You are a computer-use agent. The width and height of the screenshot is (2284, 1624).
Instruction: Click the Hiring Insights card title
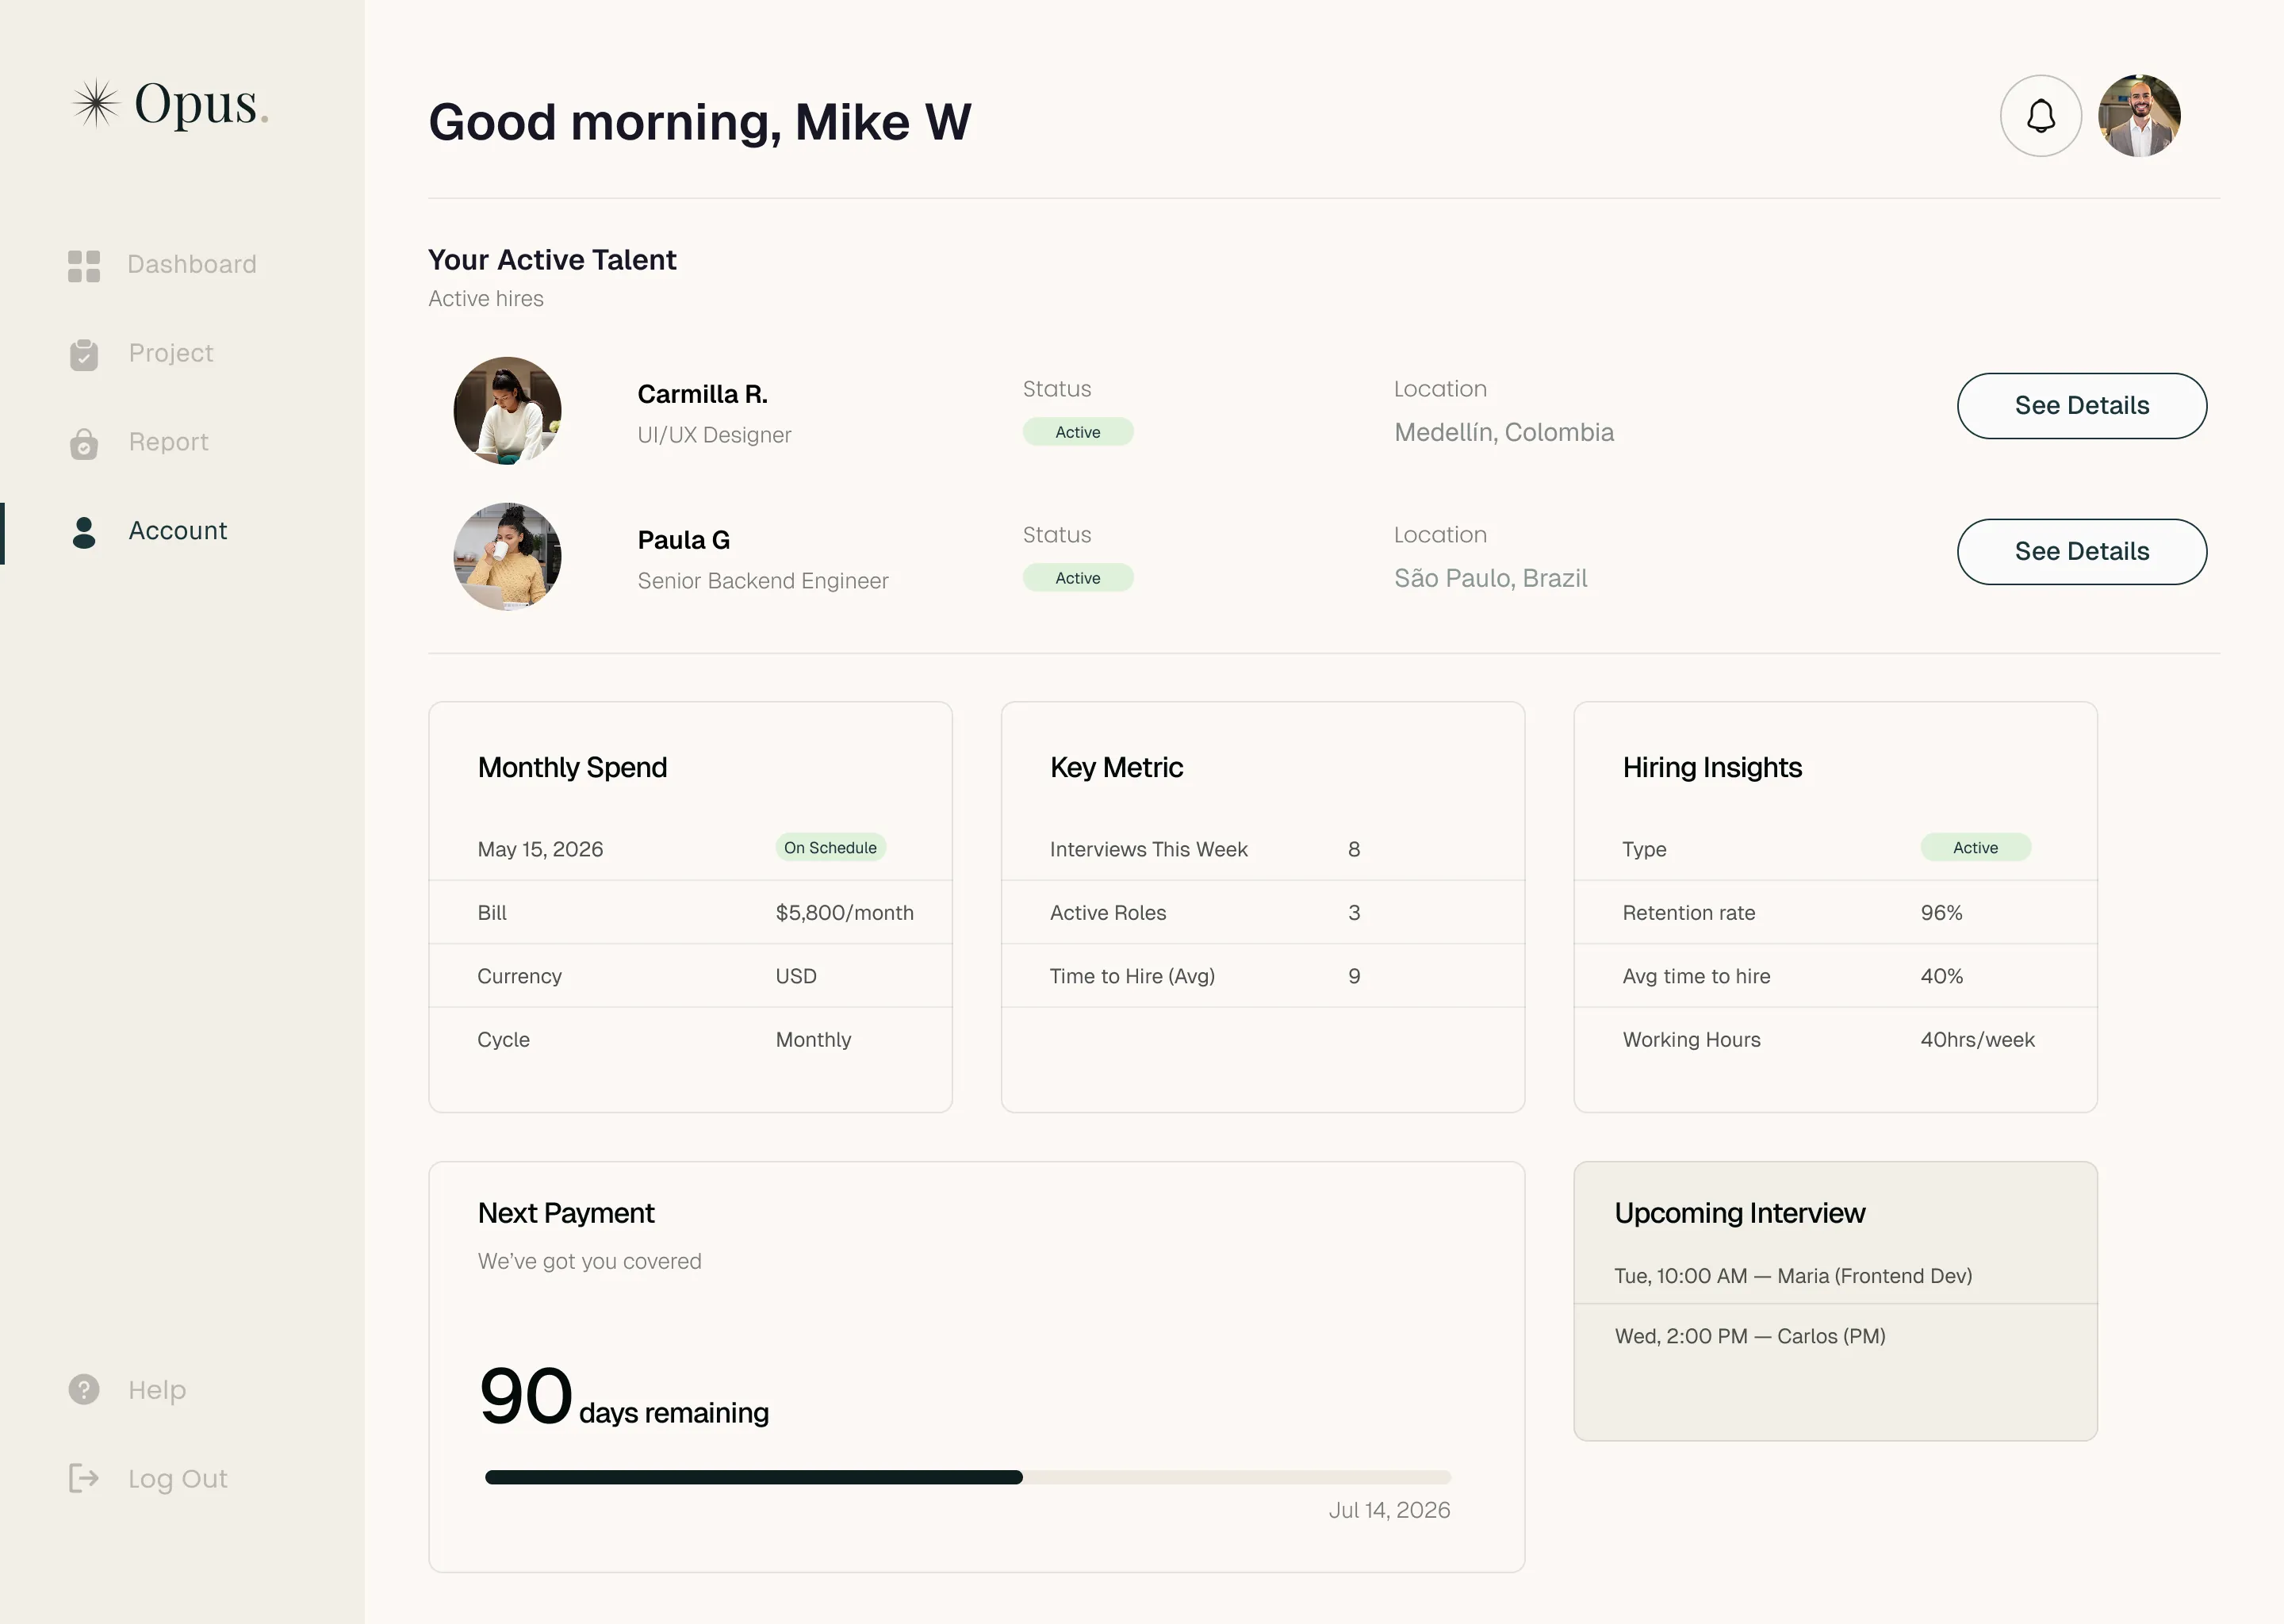point(1712,768)
